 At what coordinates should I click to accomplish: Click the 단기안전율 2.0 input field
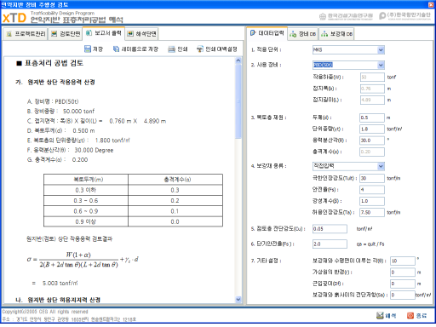pos(330,244)
